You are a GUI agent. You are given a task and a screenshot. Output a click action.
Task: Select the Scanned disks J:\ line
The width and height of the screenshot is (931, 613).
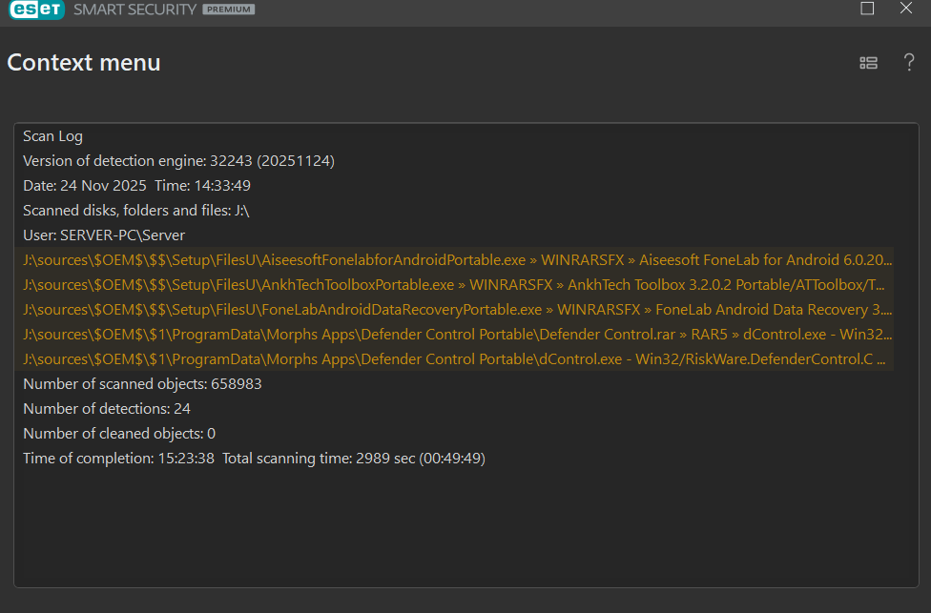coord(135,211)
